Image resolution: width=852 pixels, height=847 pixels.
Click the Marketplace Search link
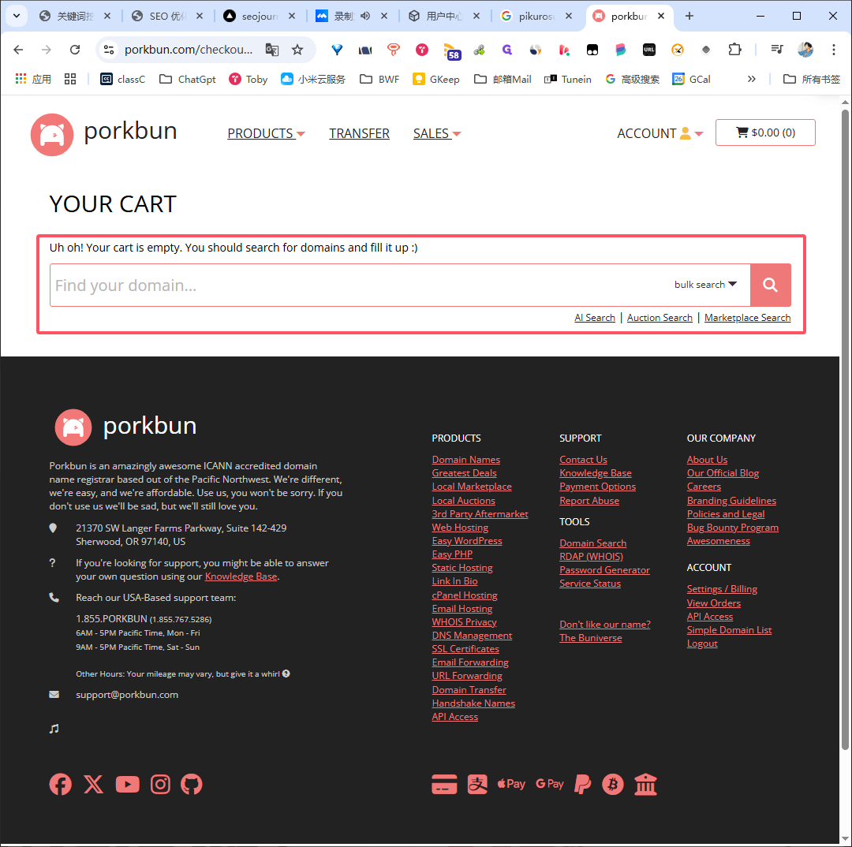pos(747,318)
